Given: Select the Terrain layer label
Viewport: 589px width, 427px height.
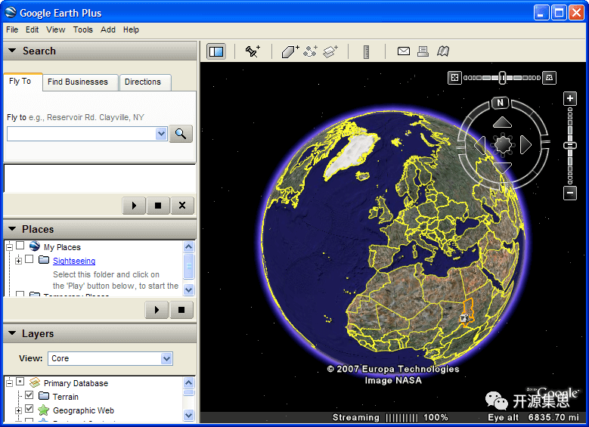Looking at the screenshot, I should tap(65, 397).
